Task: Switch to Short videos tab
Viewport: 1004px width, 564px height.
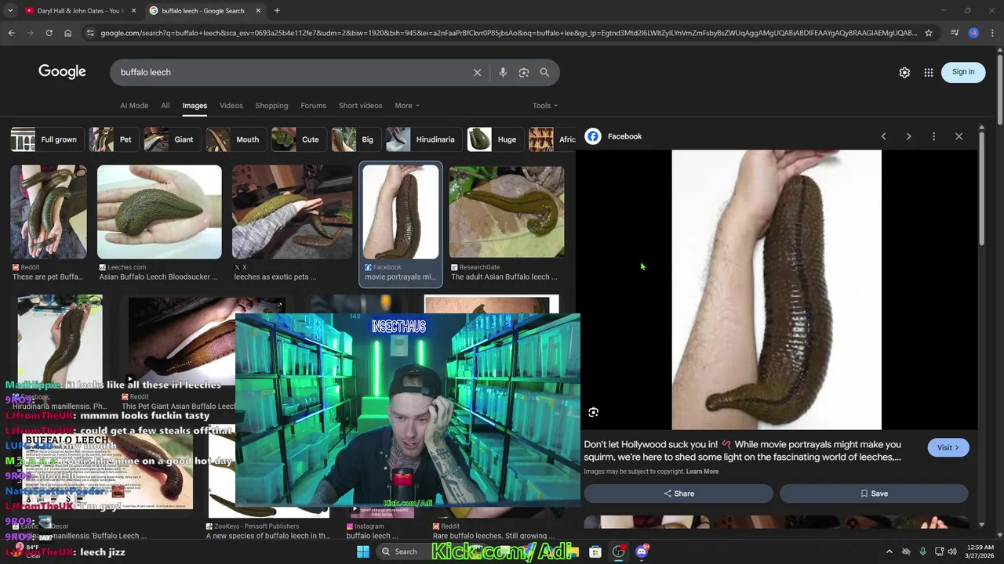Action: 360,106
